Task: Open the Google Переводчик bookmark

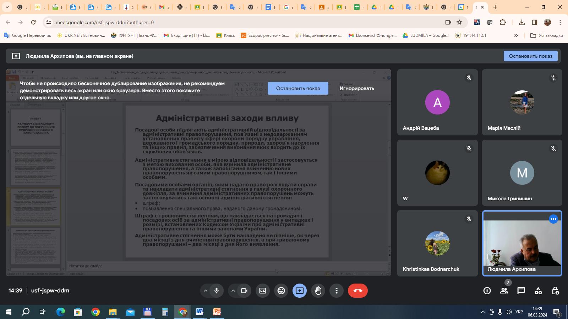Action: click(x=28, y=35)
